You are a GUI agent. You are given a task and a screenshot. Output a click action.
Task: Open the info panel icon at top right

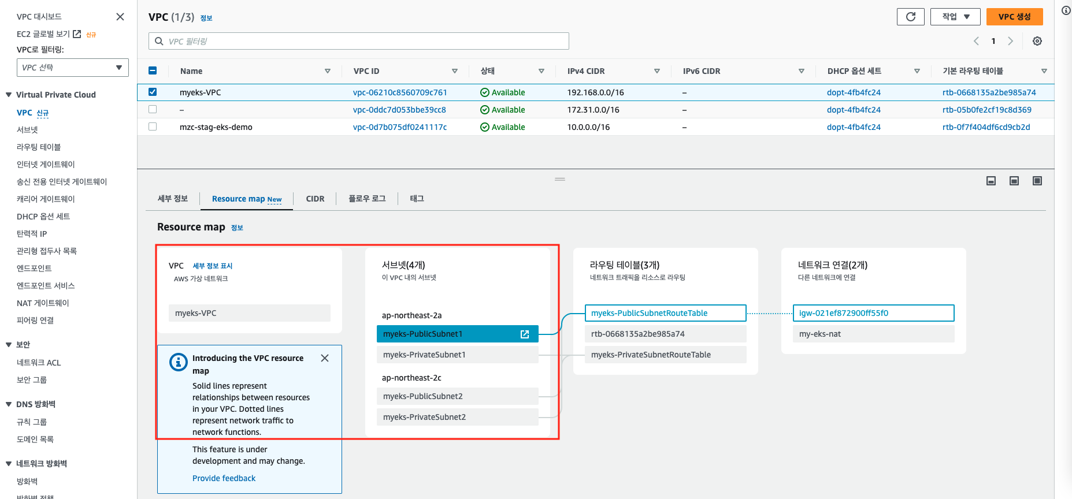click(x=1066, y=10)
